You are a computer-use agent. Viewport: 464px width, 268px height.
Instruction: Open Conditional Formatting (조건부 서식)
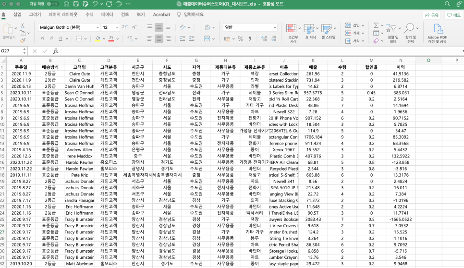pos(293,33)
